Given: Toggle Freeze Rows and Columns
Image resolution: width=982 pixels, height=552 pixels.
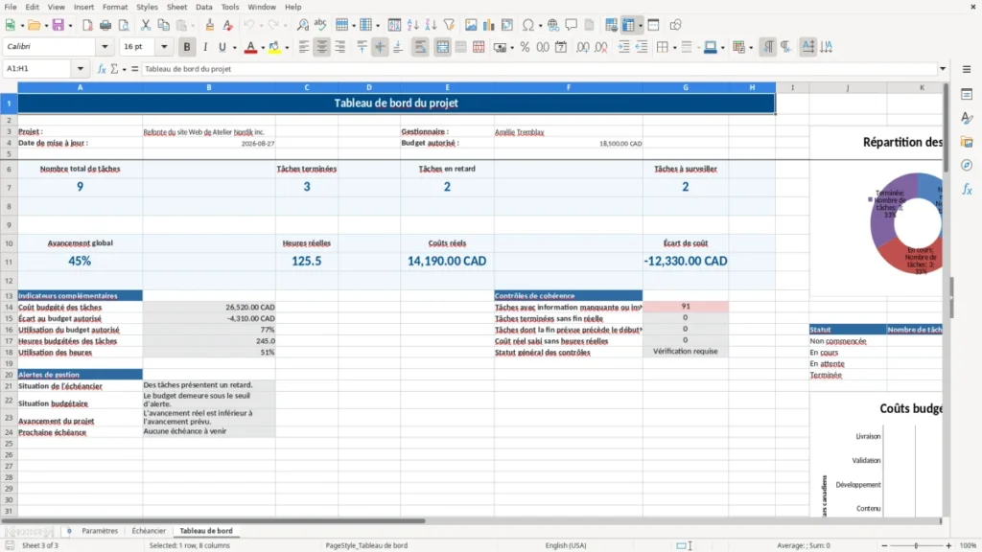Looking at the screenshot, I should (628, 25).
